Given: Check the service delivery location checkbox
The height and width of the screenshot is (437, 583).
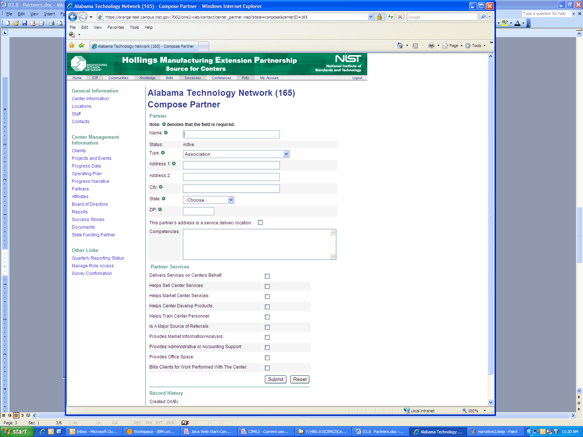Looking at the screenshot, I should tap(260, 223).
